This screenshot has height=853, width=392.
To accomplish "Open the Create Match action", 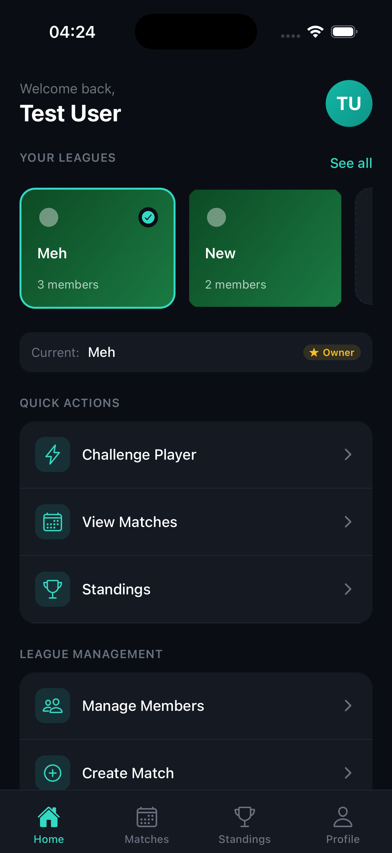I will [128, 773].
